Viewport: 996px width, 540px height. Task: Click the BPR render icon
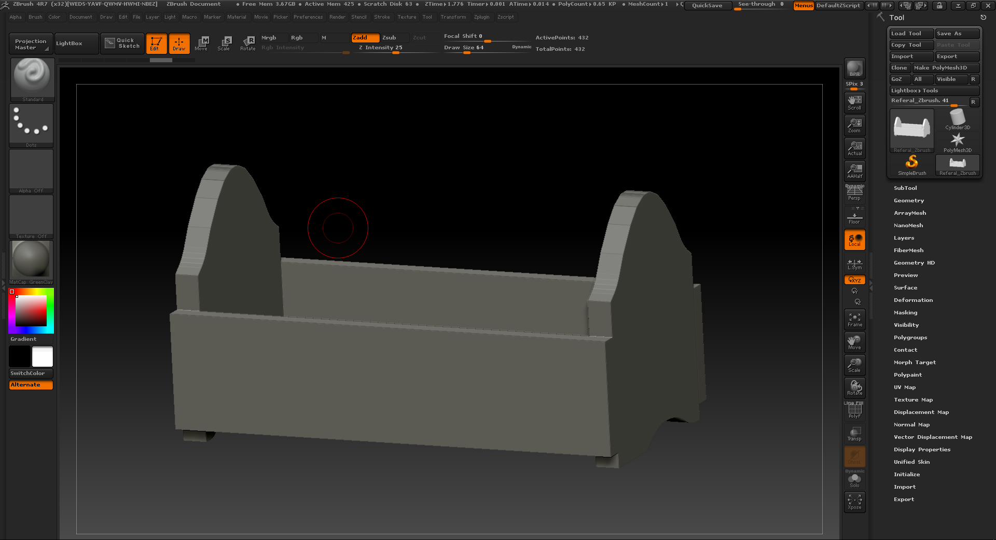854,68
